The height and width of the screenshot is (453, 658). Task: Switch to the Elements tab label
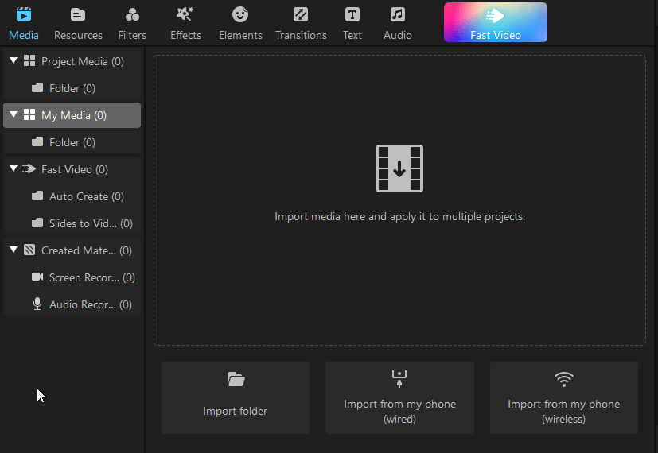pyautogui.click(x=240, y=35)
